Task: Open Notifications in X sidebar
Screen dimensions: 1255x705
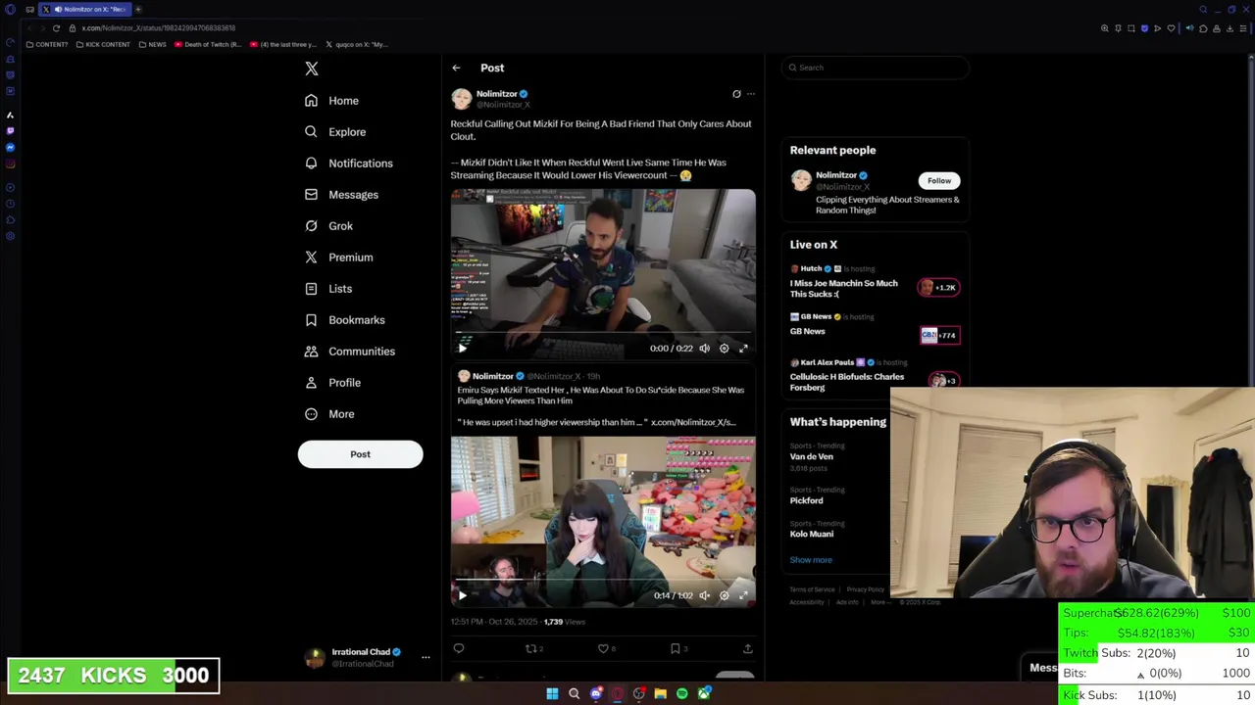Action: pos(348,164)
